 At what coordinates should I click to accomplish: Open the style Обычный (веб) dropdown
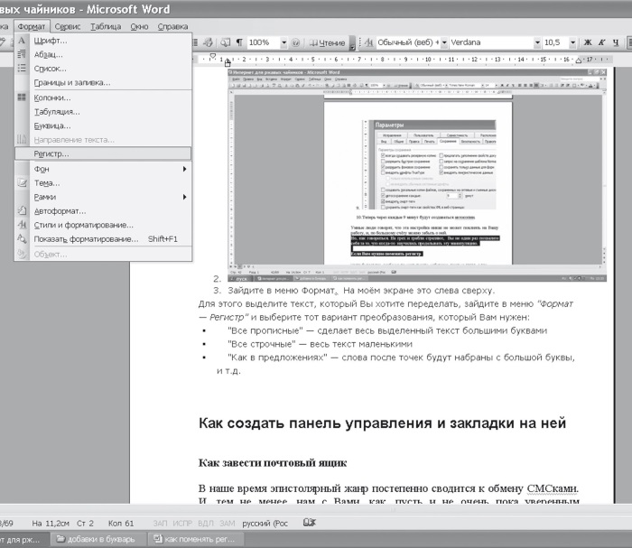(x=444, y=42)
